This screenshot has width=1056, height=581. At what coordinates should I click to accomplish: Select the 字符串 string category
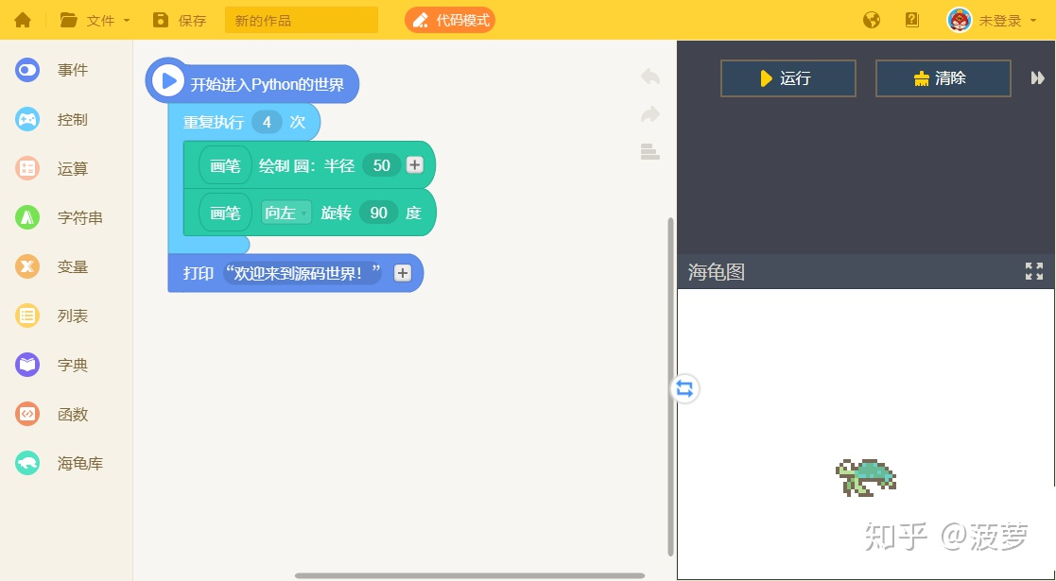(x=60, y=217)
